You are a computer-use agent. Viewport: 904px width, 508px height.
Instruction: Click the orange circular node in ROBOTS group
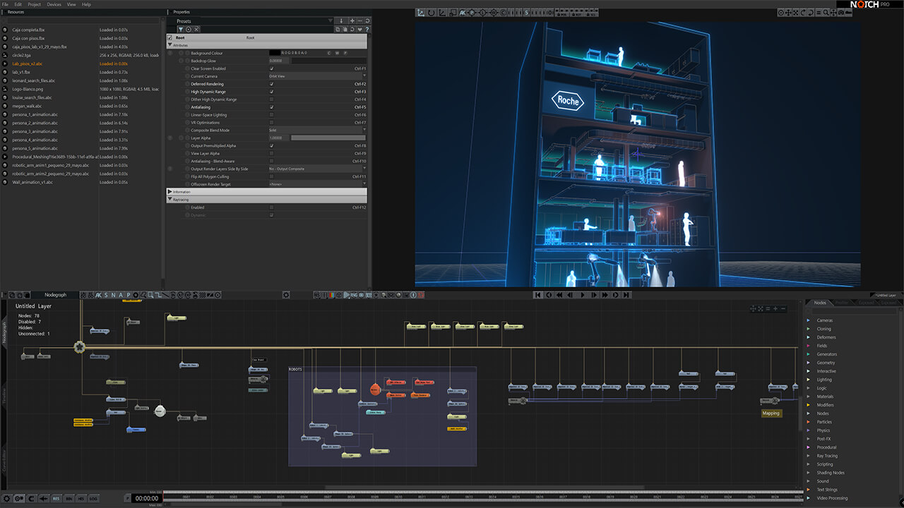pos(375,389)
